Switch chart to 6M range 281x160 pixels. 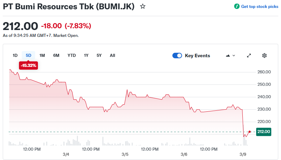pyautogui.click(x=56, y=56)
